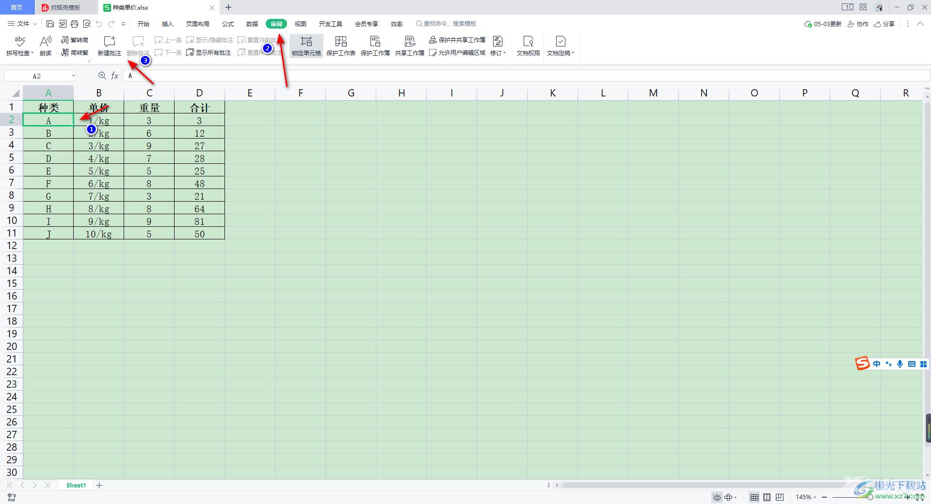Screen dimensions: 931x504
Task: Go to last sheet navigation arrow
Action: (x=47, y=485)
